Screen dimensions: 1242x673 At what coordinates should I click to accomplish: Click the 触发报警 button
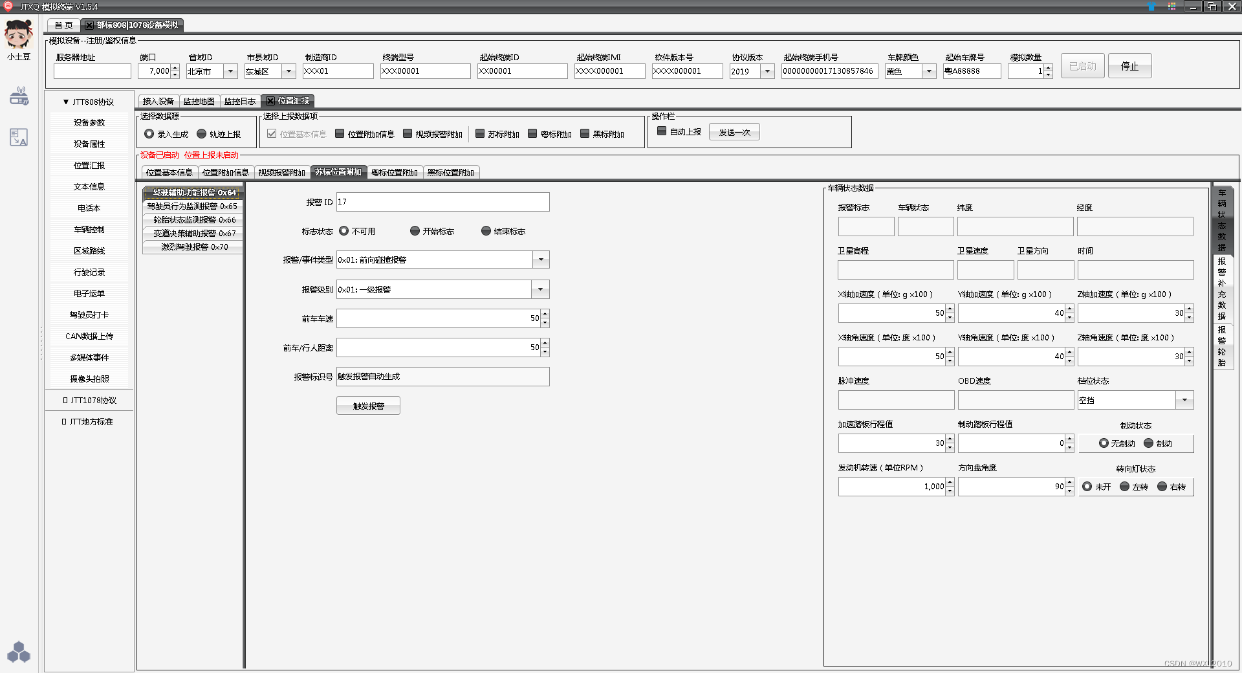coord(367,405)
